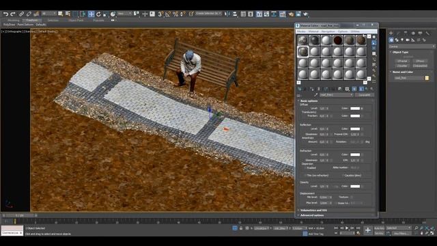
Task: Expand the Volumetrics and SSS rollout
Action: (313, 210)
